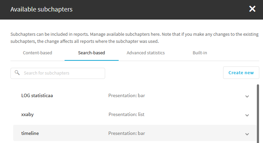The image size is (263, 143).
Task: Expand the LOG statisticaa row chevron
Action: [247, 96]
